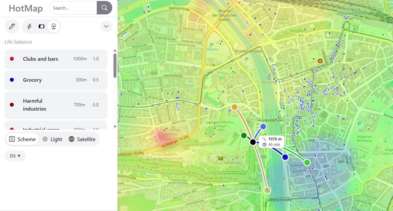Viewport: 393px width, 211px height.
Task: Click the Hofgarten Würzburg map label
Action: coord(364,138)
